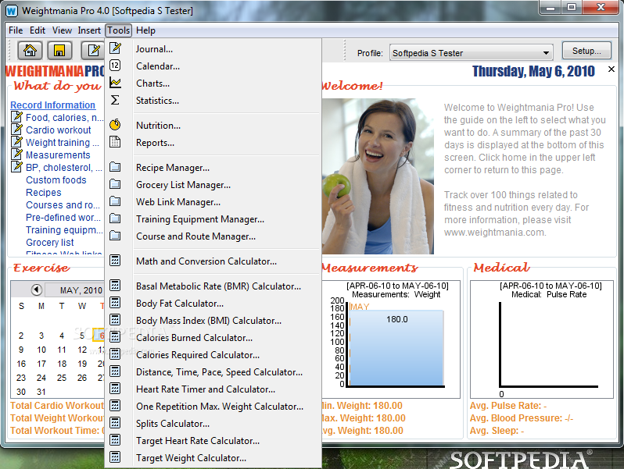Click the Math and Conversion calculator icon

click(x=115, y=261)
